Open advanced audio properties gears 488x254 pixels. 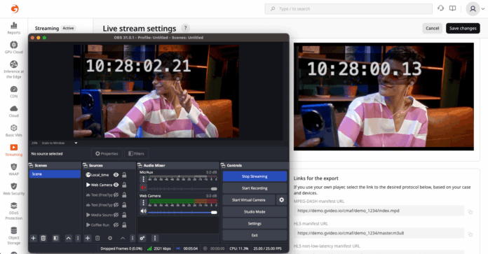point(142,238)
